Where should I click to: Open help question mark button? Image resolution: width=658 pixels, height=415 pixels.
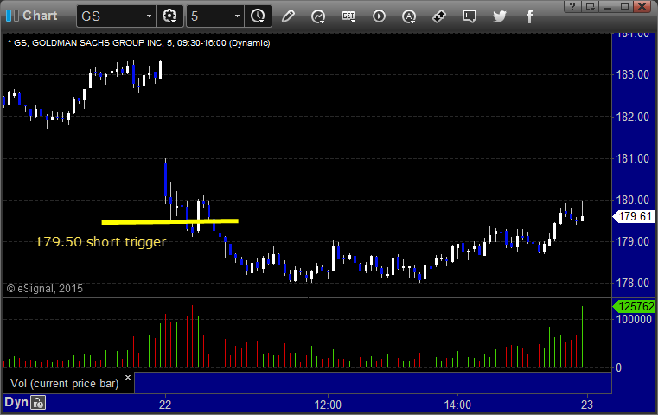[x=572, y=6]
